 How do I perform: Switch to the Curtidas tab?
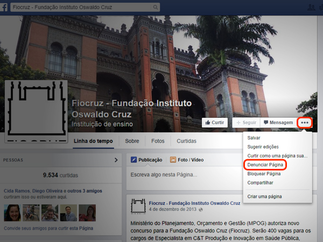[186, 141]
